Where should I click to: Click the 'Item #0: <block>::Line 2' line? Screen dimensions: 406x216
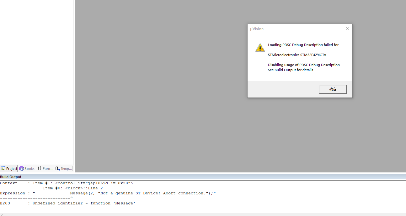73,188
